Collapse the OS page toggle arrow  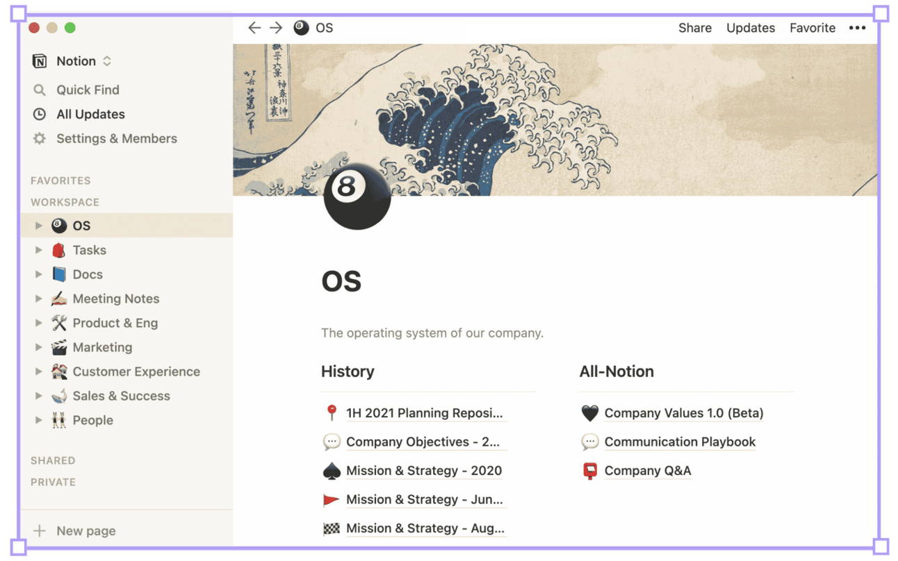[39, 226]
